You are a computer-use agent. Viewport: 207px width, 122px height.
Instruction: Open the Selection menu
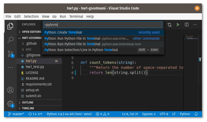pos(31,16)
